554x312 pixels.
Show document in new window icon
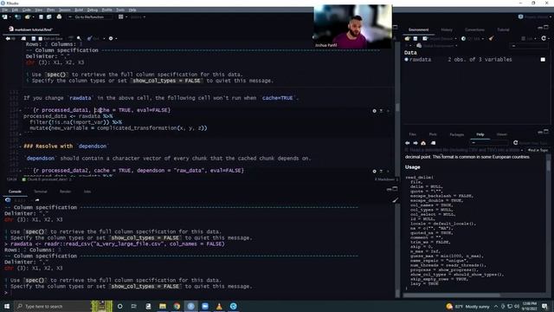[x=23, y=38]
